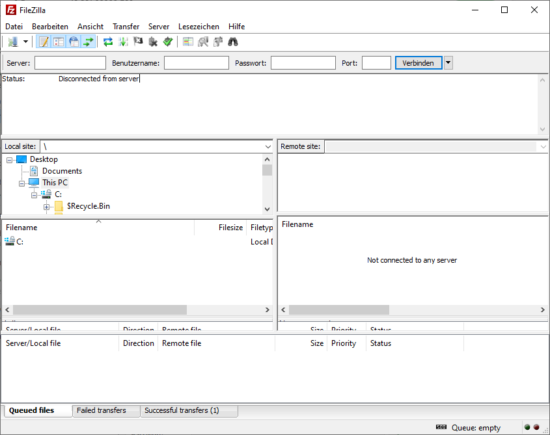
Task: Reconnect to last server icon
Action: [x=168, y=42]
